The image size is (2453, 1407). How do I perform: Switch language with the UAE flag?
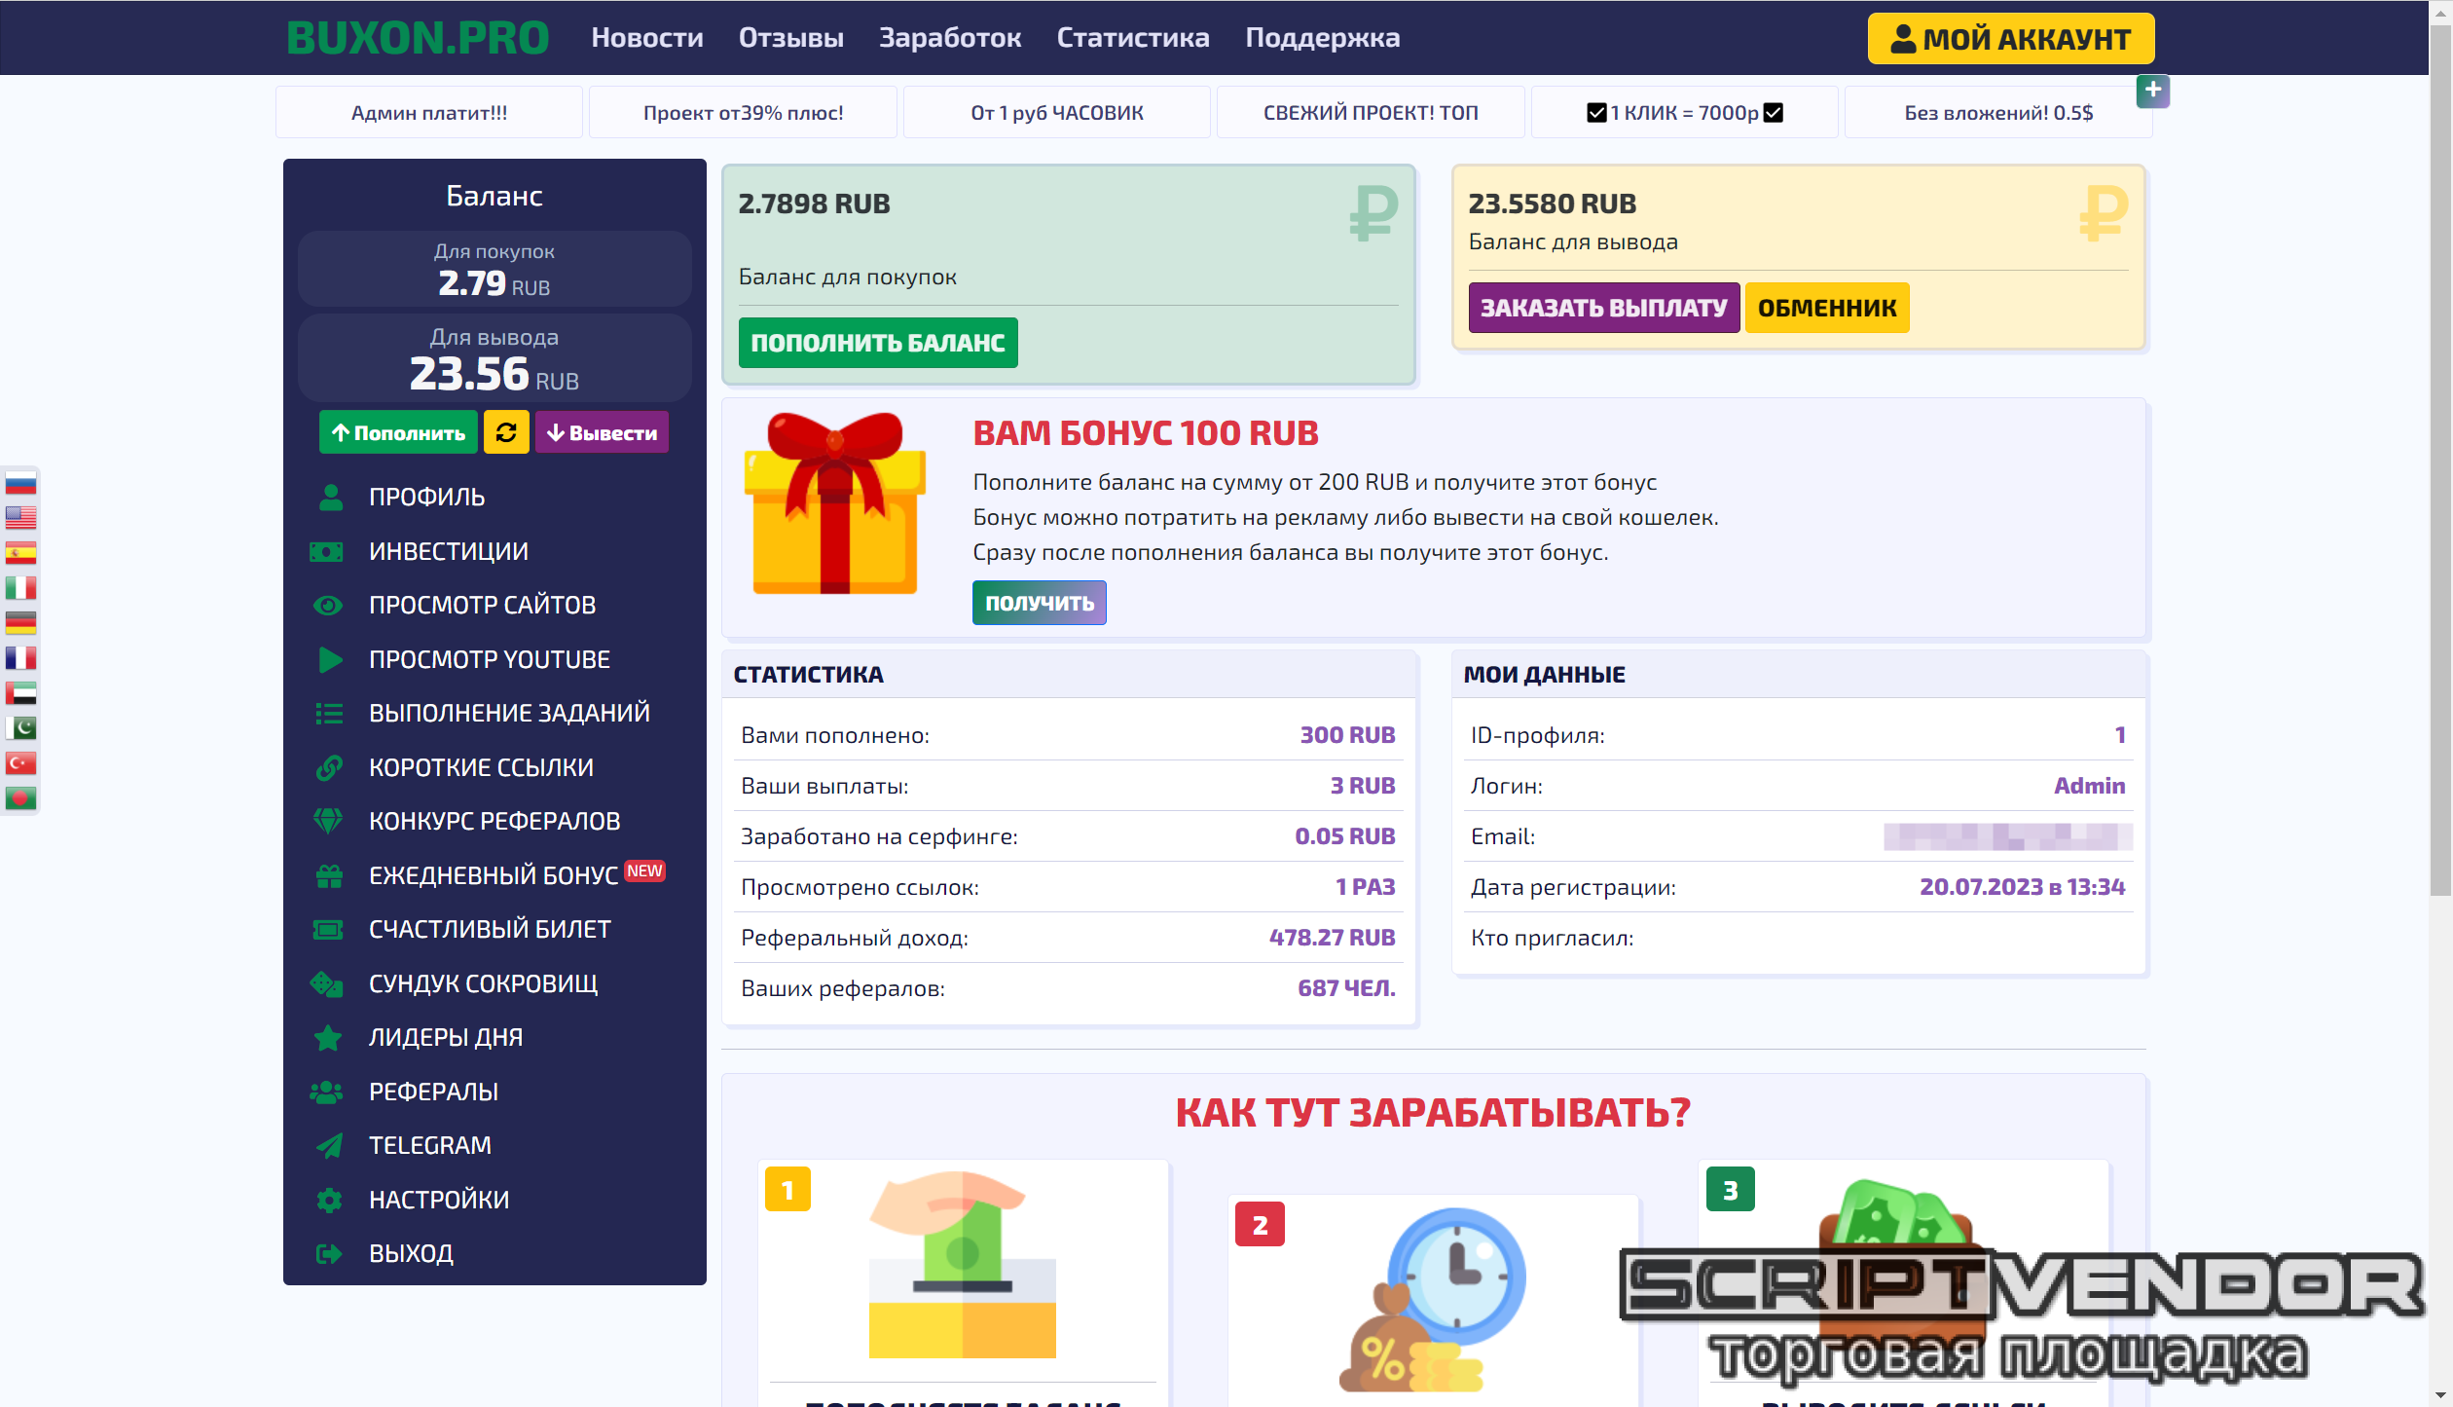tap(20, 693)
